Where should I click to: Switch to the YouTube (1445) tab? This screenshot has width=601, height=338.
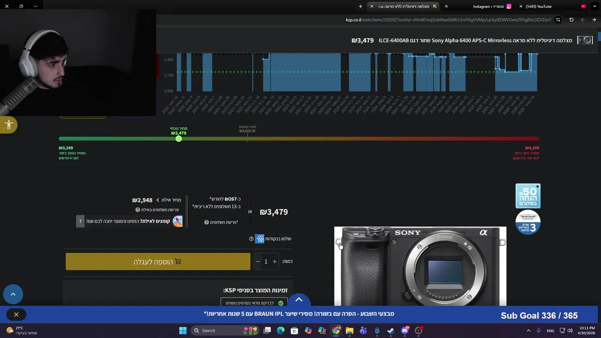(x=554, y=7)
